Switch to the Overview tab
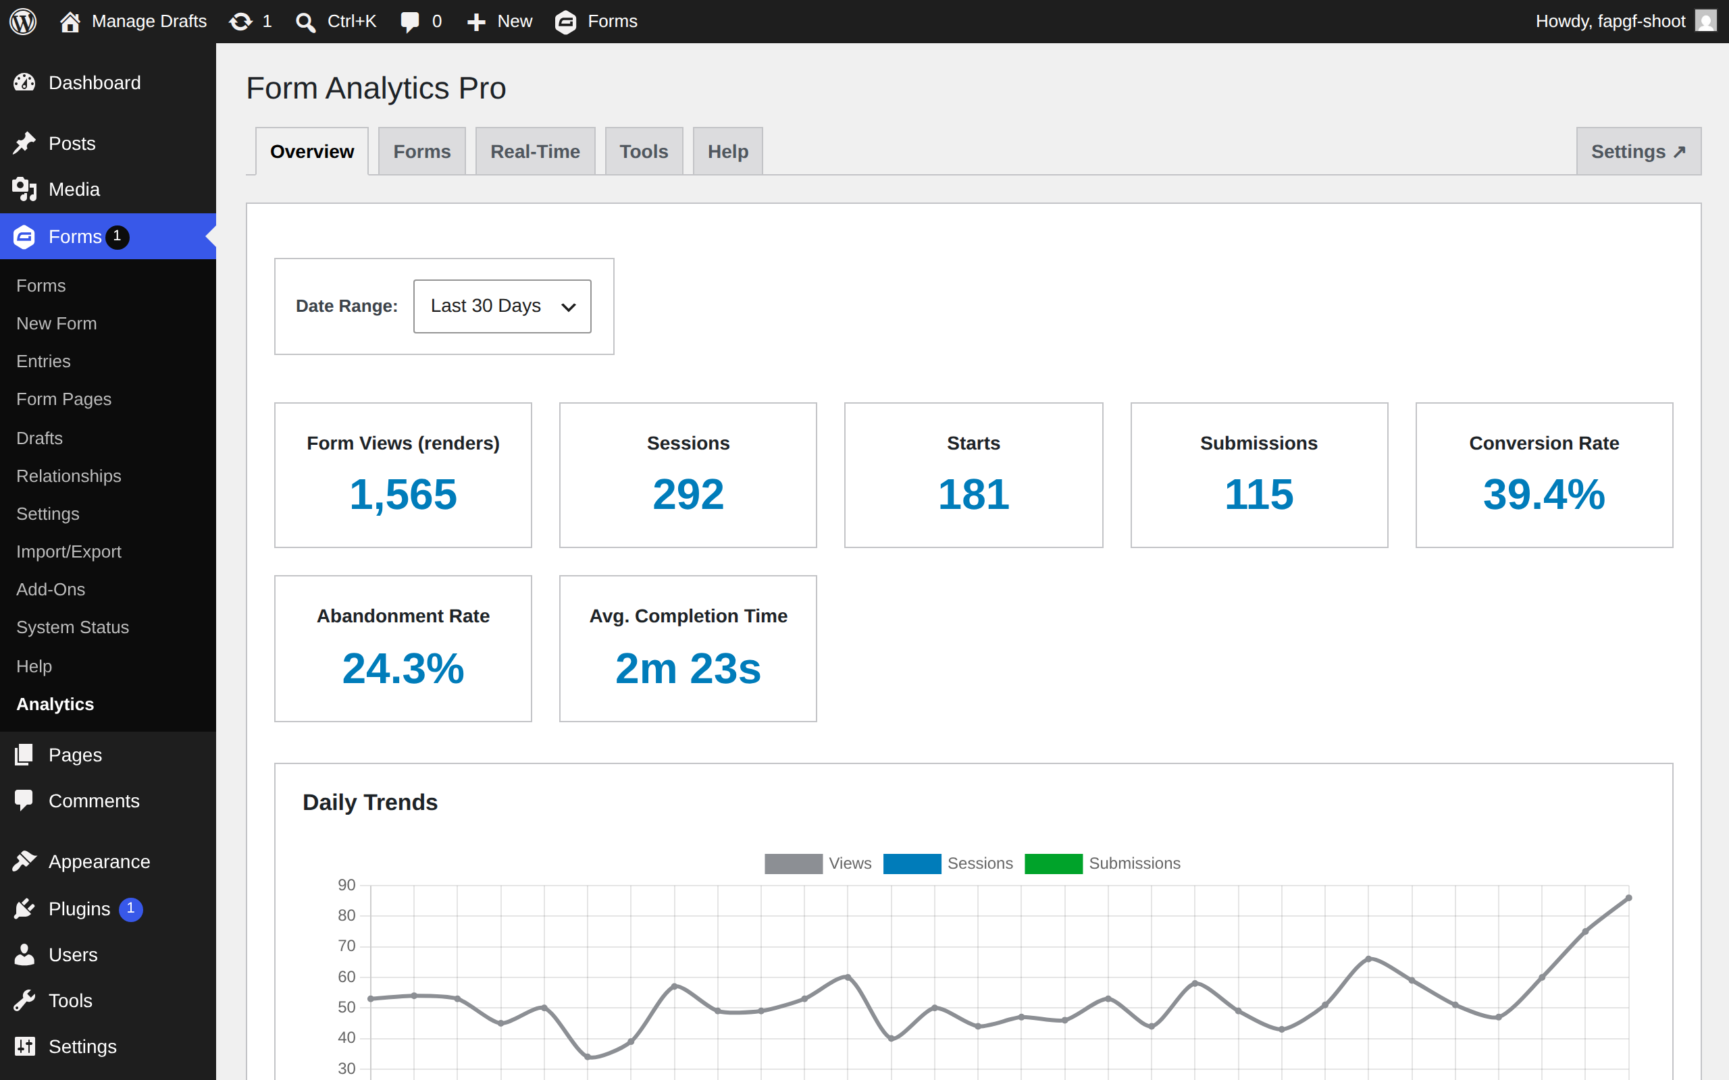1729x1080 pixels. point(311,151)
